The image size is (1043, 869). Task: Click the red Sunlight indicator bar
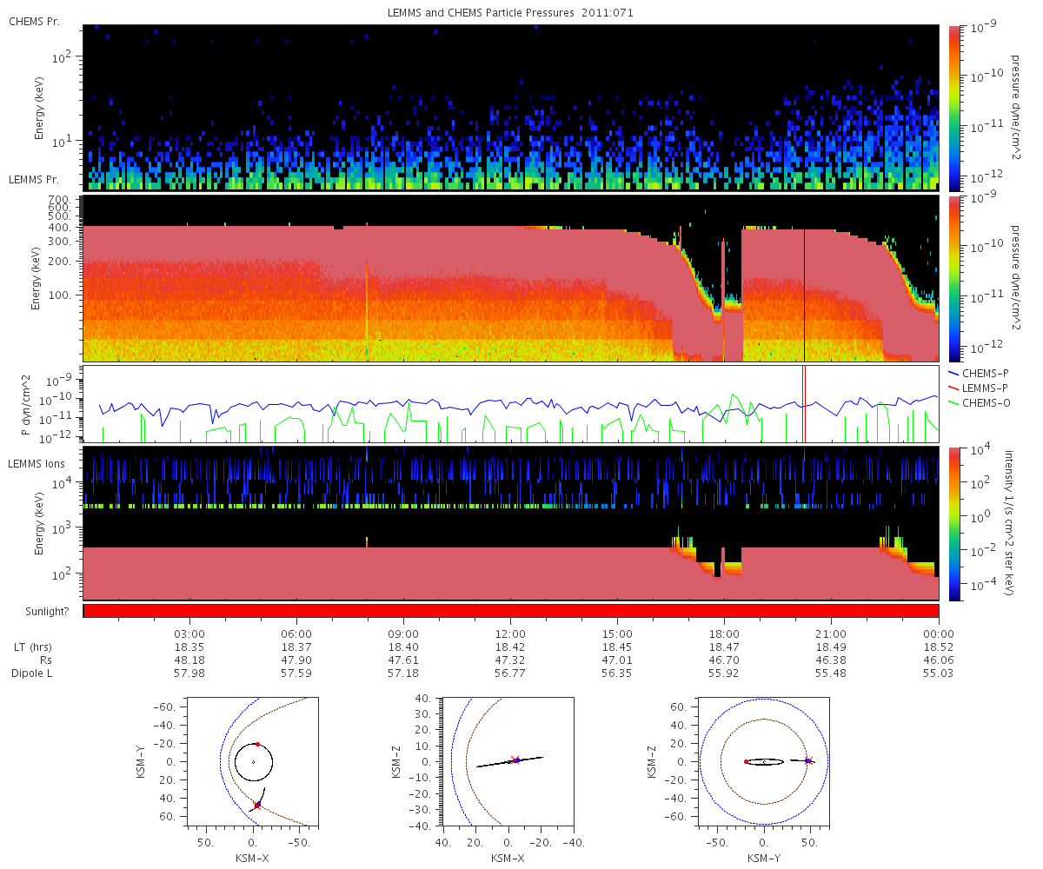coord(511,611)
